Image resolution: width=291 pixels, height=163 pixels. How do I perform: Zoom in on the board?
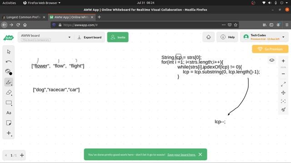(x=283, y=61)
